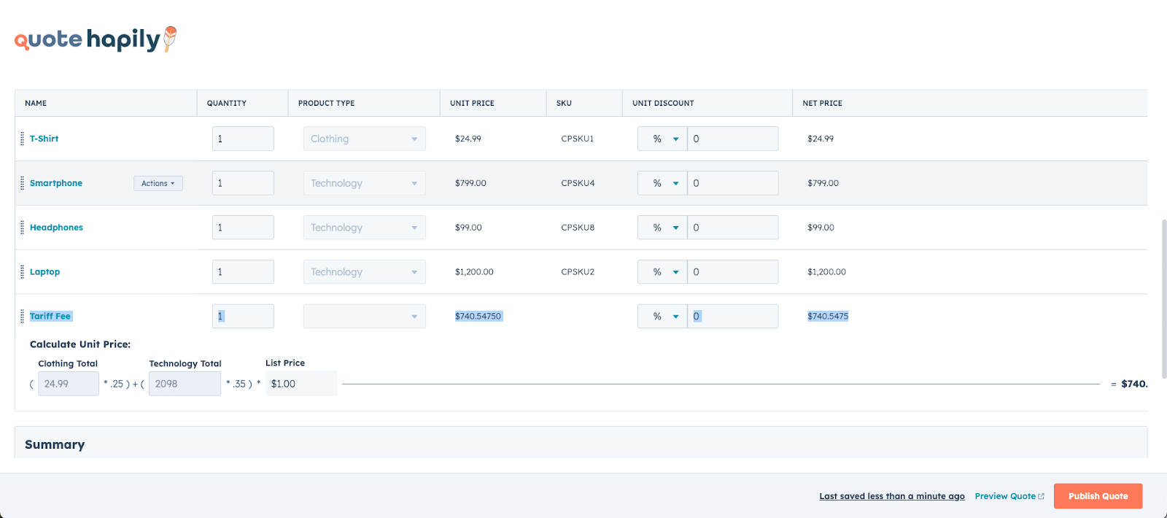Open the Headphones product link
Viewport: 1167px width, 518px height.
[x=56, y=228]
